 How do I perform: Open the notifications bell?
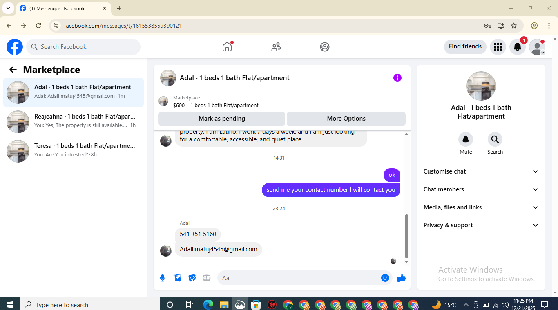(x=517, y=47)
